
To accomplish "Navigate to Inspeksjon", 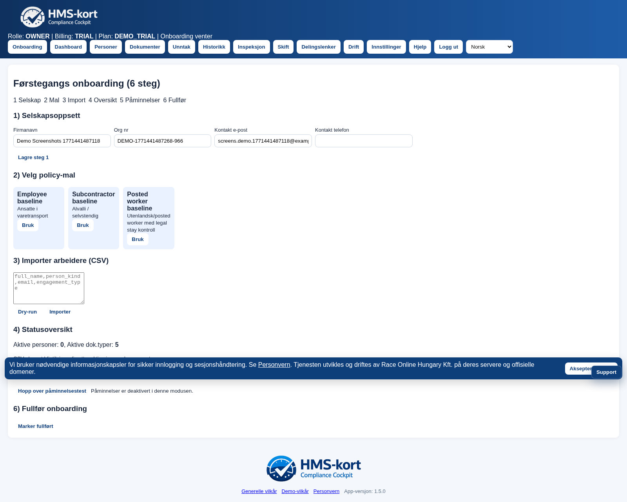I will 251,47.
